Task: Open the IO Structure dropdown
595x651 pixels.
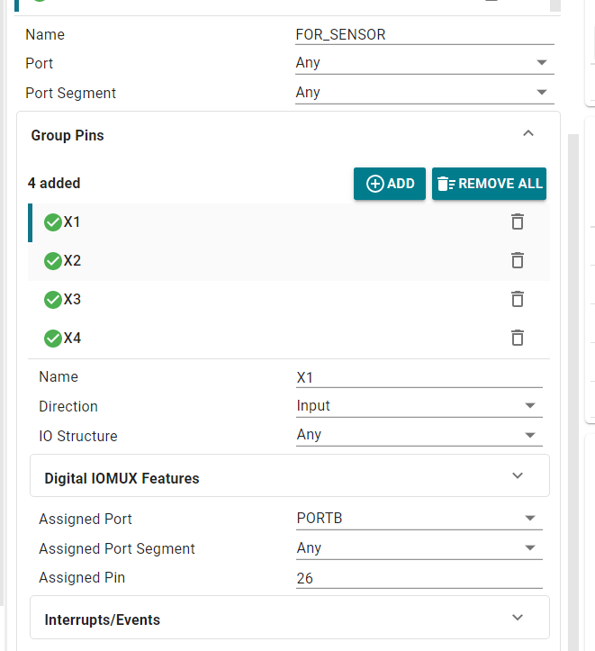Action: 419,435
